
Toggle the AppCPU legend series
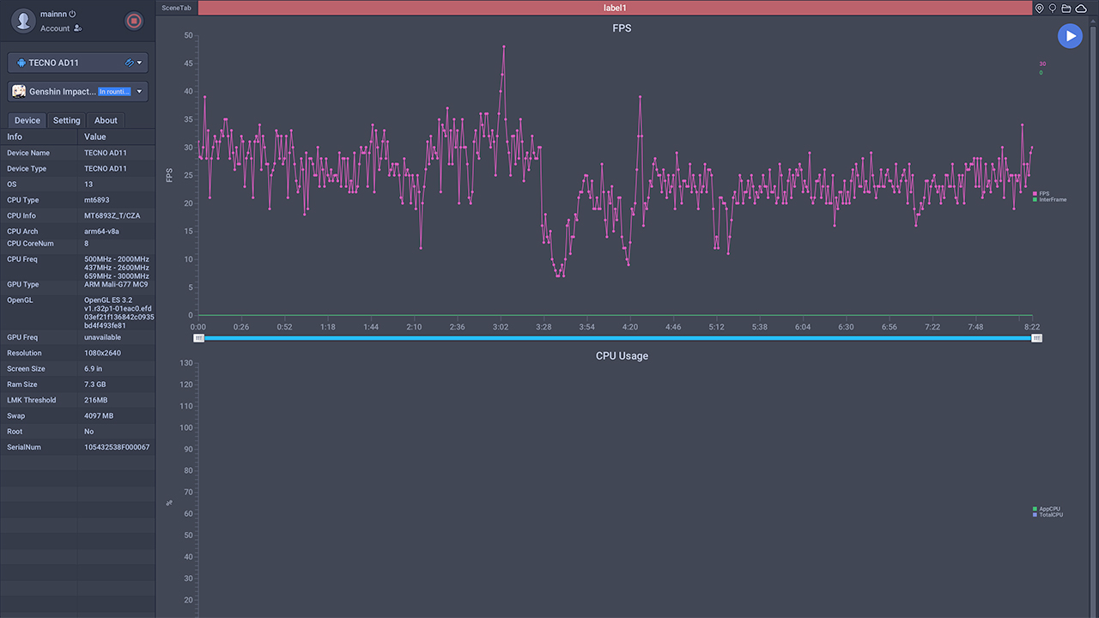(x=1048, y=509)
